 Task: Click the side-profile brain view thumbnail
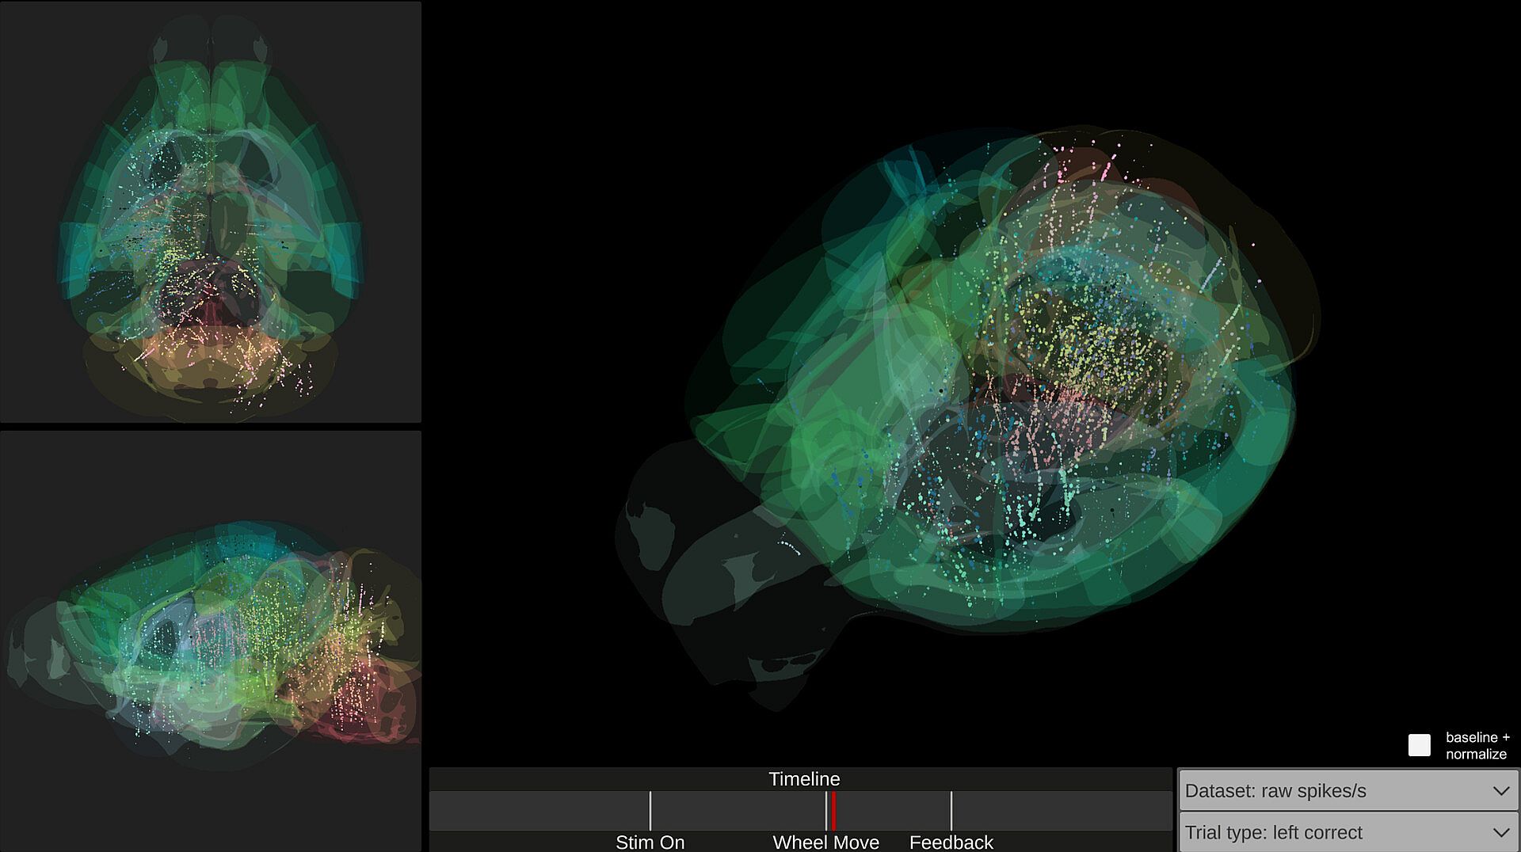[211, 641]
